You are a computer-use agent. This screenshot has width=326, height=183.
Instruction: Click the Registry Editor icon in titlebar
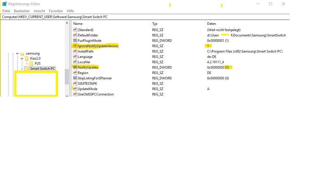4,4
